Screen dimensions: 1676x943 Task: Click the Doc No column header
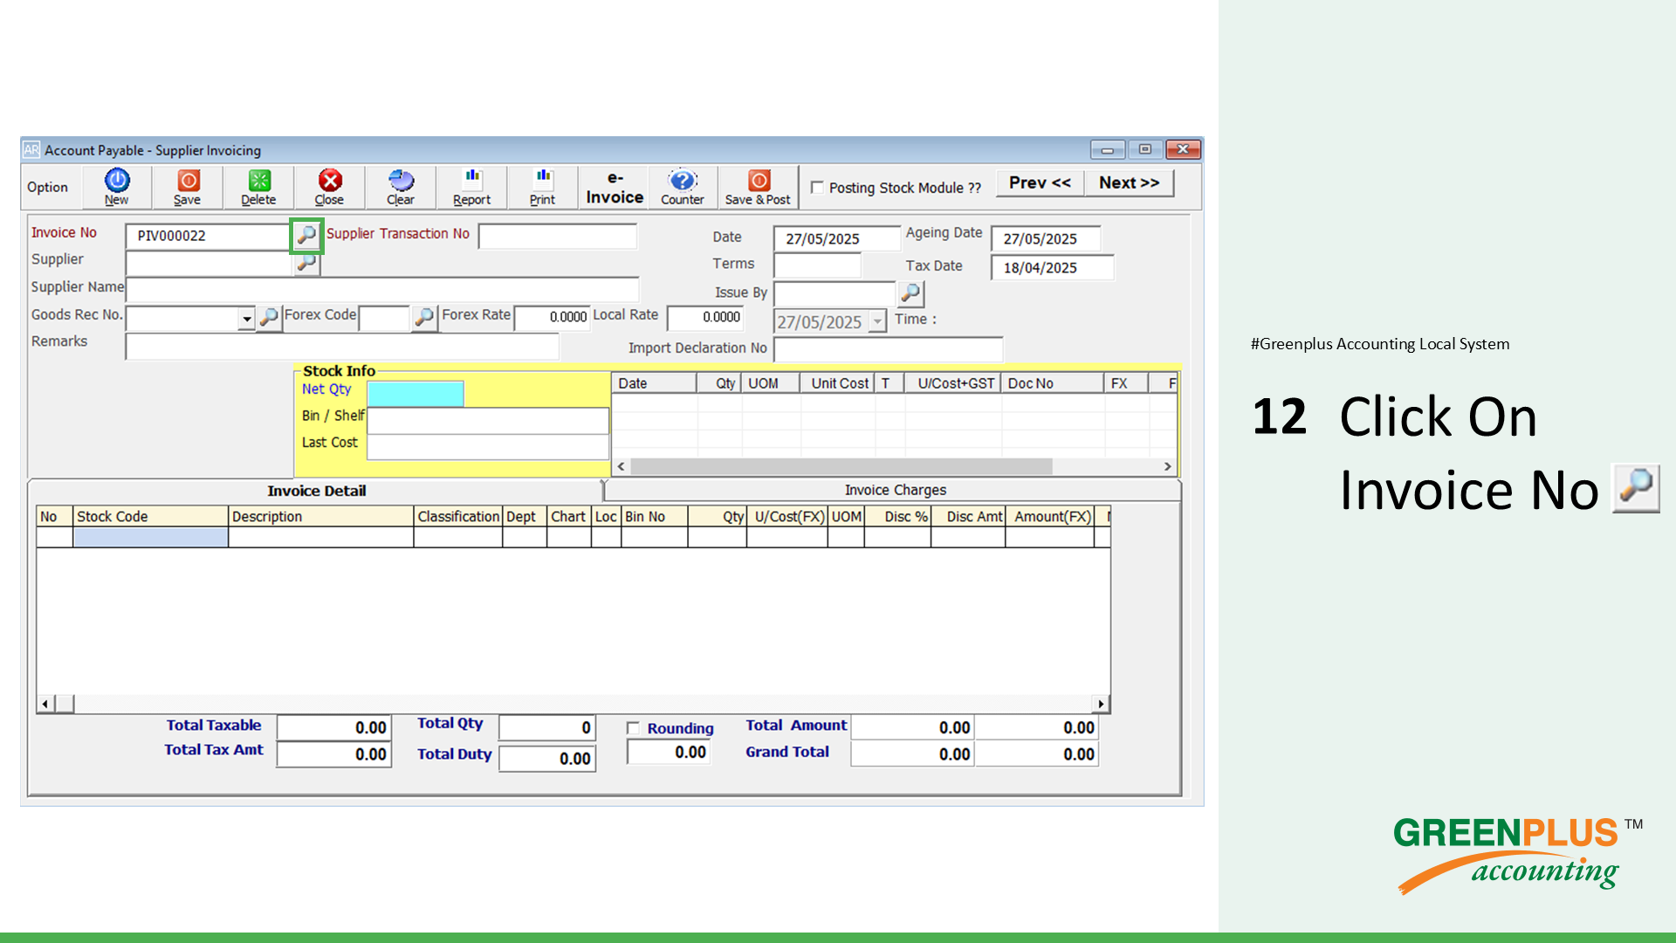(x=1053, y=383)
